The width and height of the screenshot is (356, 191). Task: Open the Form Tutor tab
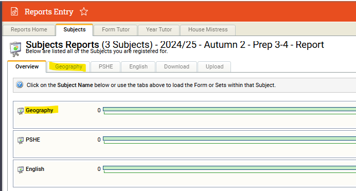(x=116, y=30)
